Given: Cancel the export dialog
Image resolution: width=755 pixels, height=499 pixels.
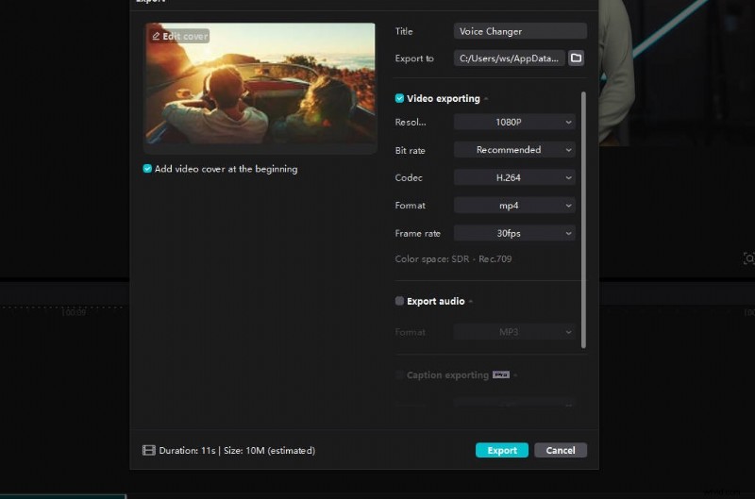Looking at the screenshot, I should 561,450.
